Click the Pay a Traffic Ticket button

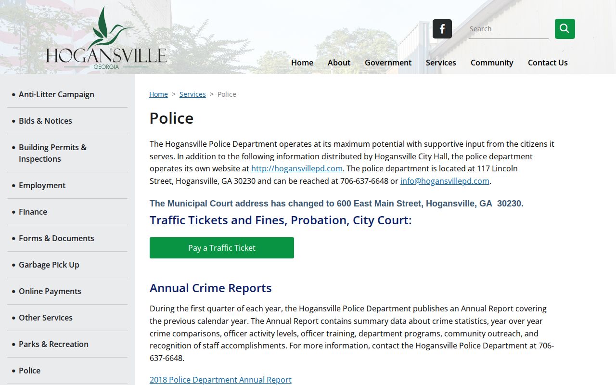coord(222,248)
